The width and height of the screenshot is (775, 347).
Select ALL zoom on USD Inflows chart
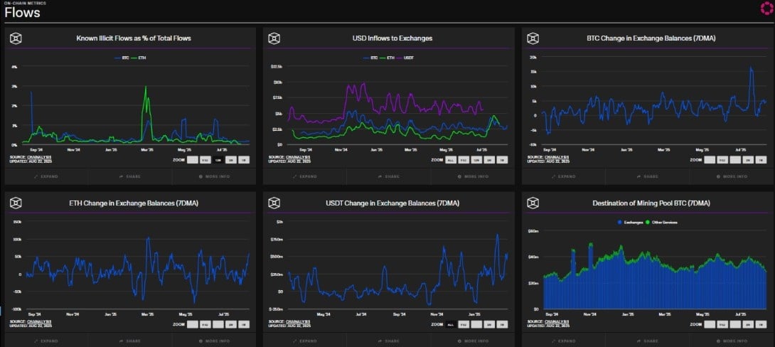450,160
